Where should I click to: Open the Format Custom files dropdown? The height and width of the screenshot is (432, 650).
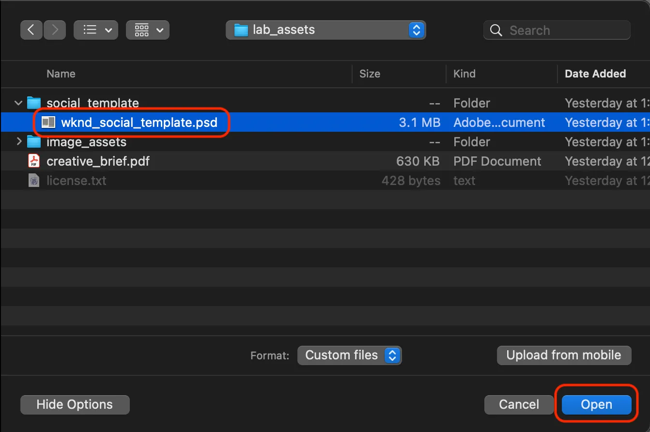click(x=350, y=355)
